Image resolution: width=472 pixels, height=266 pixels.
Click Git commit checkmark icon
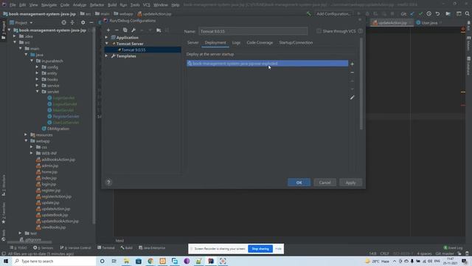pos(420,14)
